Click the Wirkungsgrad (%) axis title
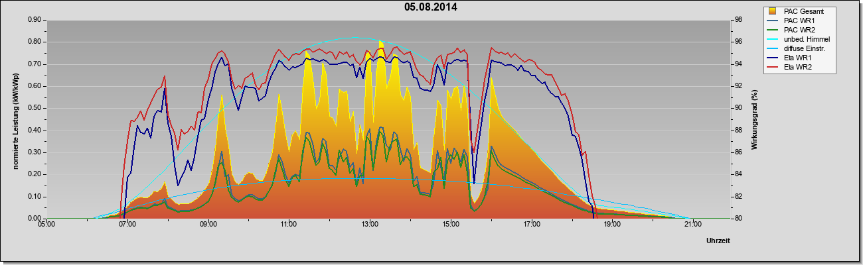Image resolution: width=863 pixels, height=265 pixels. point(755,119)
